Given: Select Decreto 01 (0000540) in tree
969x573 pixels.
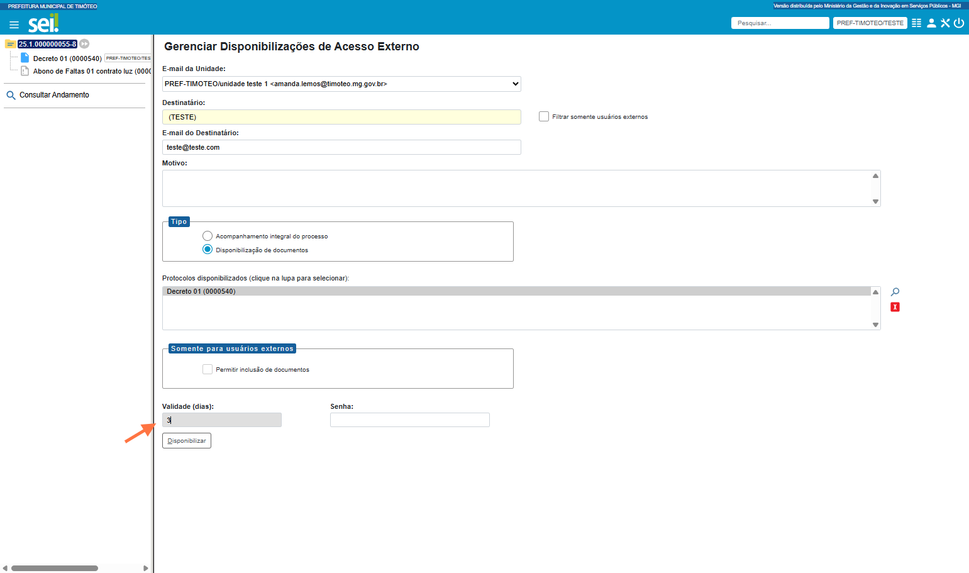Looking at the screenshot, I should tap(67, 58).
